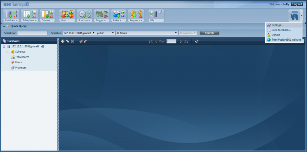Click the large create table icon
This screenshot has height=152, width=307.
26,14
